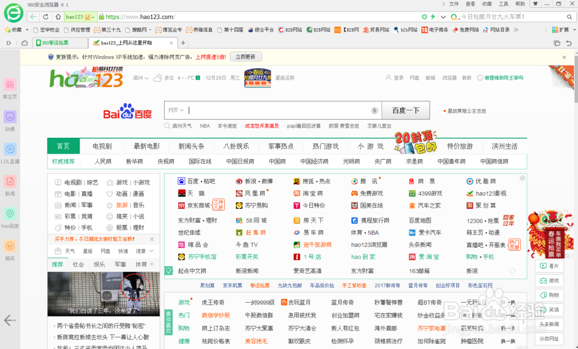Add news category with plus after 体育

tap(152, 264)
